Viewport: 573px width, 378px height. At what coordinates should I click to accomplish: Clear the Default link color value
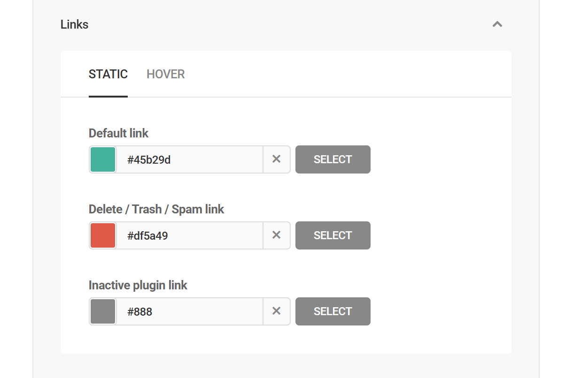click(277, 159)
